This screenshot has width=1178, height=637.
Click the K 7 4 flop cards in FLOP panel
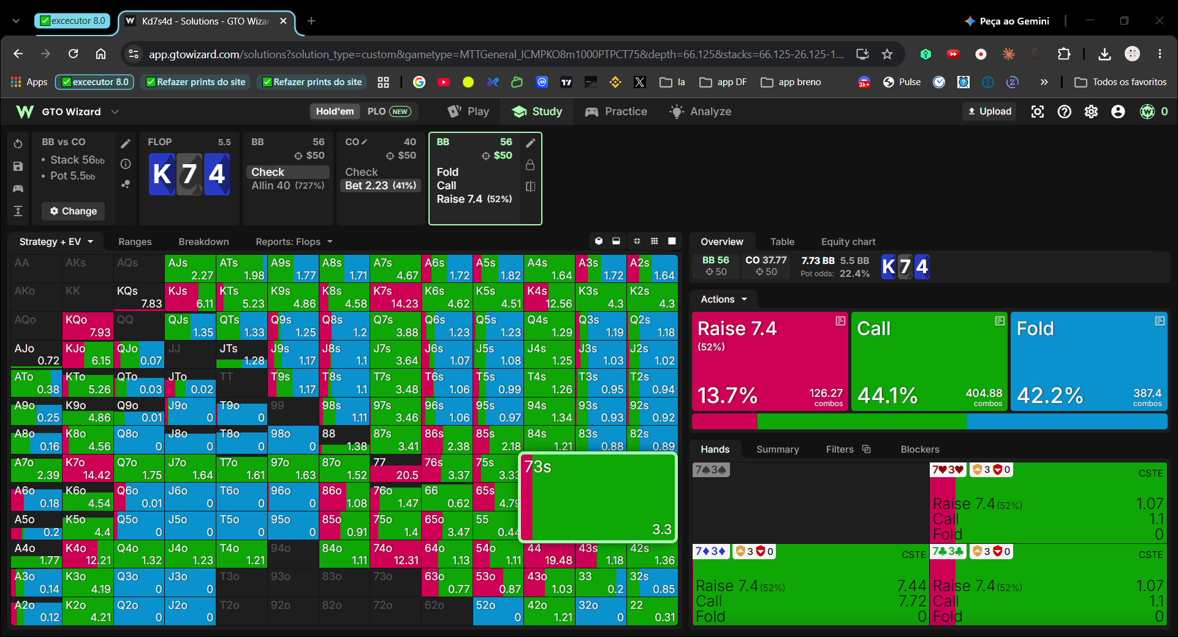pyautogui.click(x=189, y=174)
